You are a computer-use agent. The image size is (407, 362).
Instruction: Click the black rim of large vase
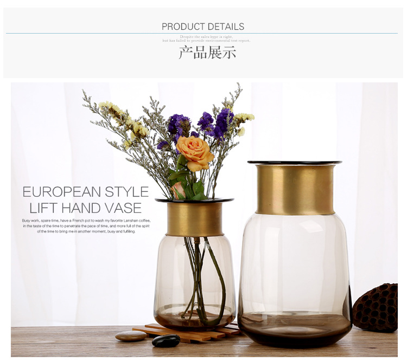[295, 163]
